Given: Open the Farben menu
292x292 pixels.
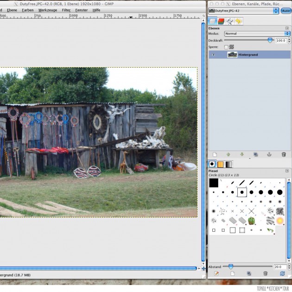Looking at the screenshot, I should point(28,10).
